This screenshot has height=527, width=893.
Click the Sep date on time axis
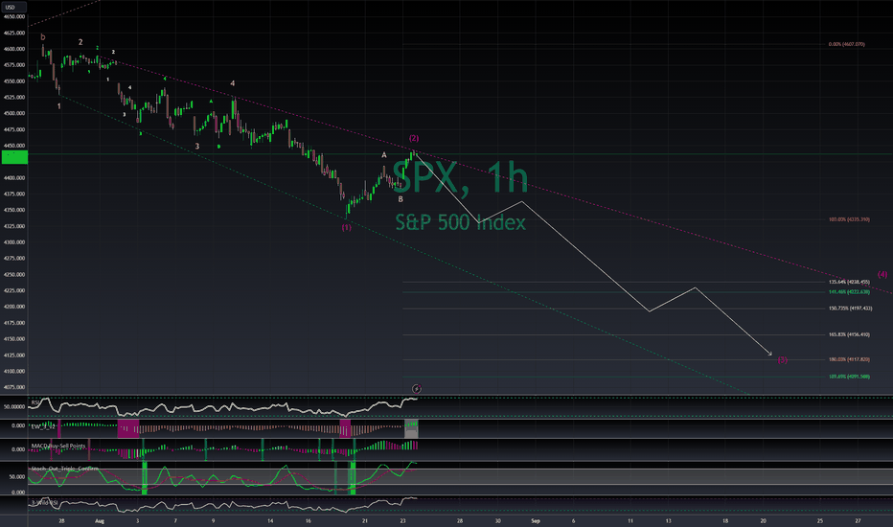[x=536, y=521]
